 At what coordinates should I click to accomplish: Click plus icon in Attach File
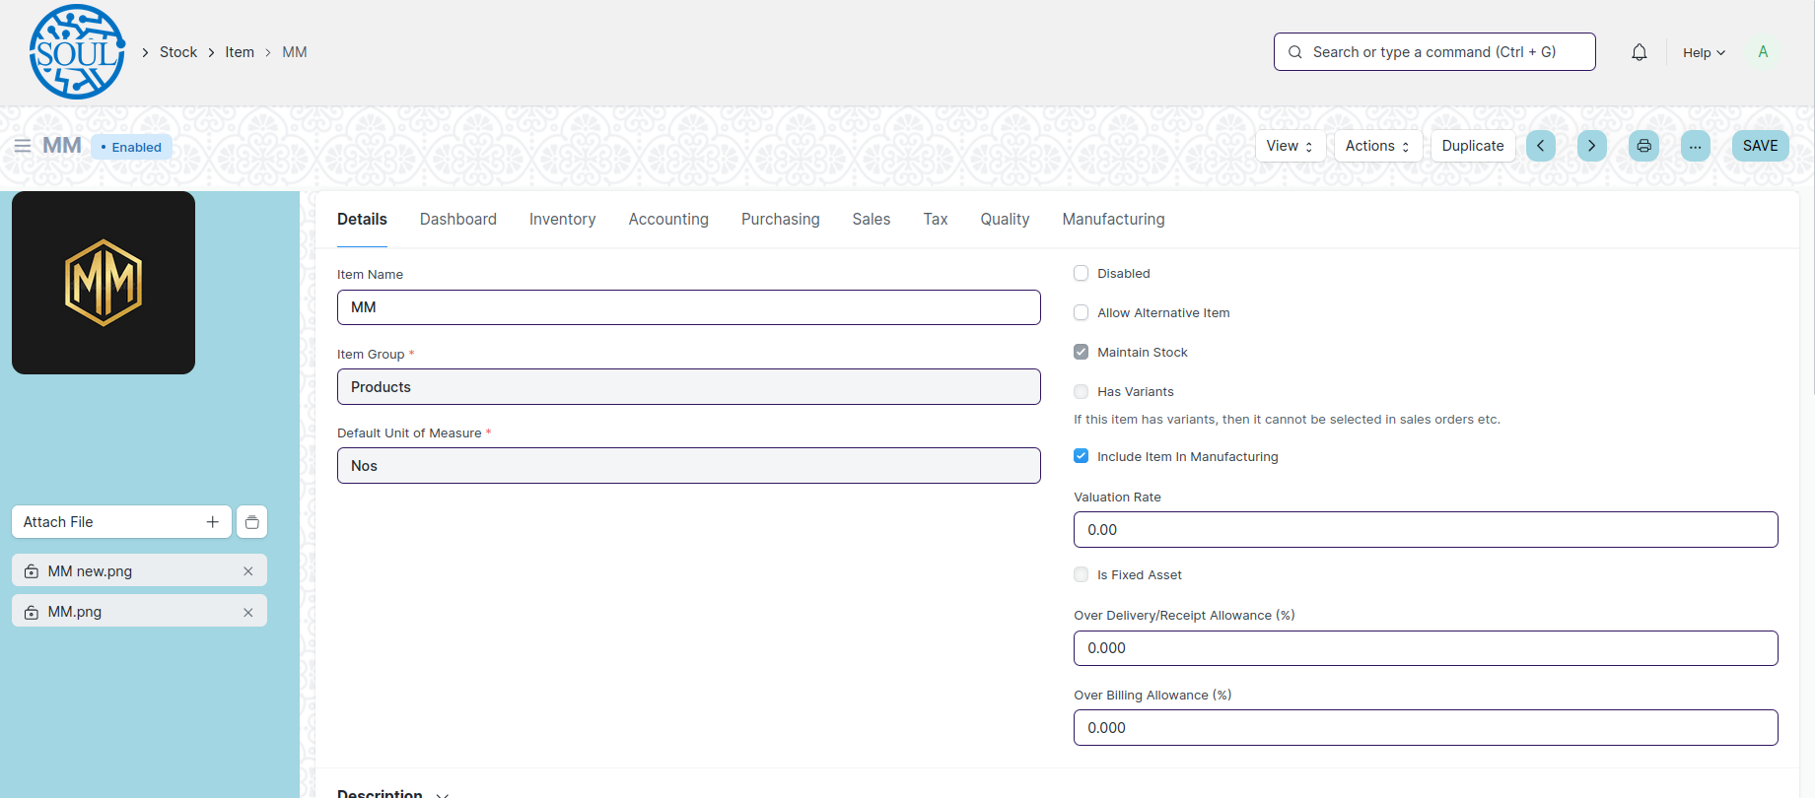coord(212,522)
